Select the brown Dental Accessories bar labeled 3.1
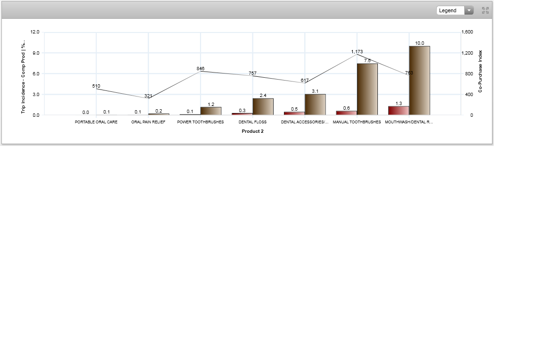This screenshot has width=550, height=364. (x=315, y=104)
